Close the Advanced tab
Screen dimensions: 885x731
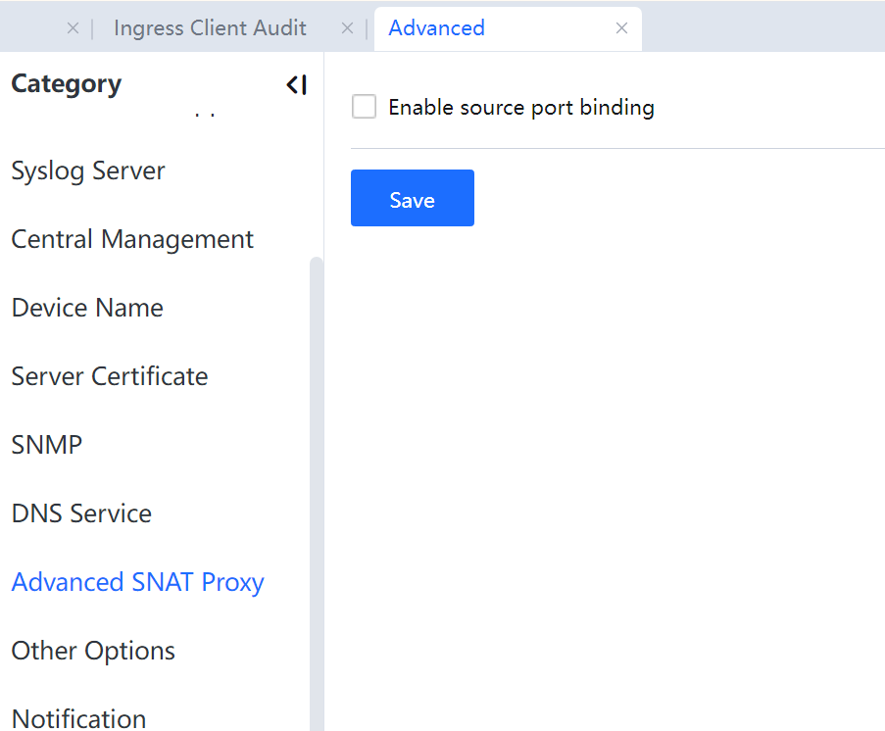click(x=621, y=28)
